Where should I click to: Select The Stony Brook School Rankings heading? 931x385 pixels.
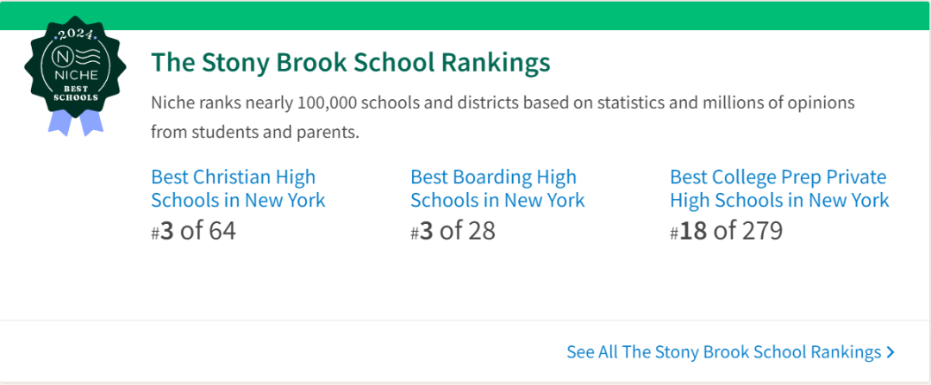pyautogui.click(x=350, y=62)
